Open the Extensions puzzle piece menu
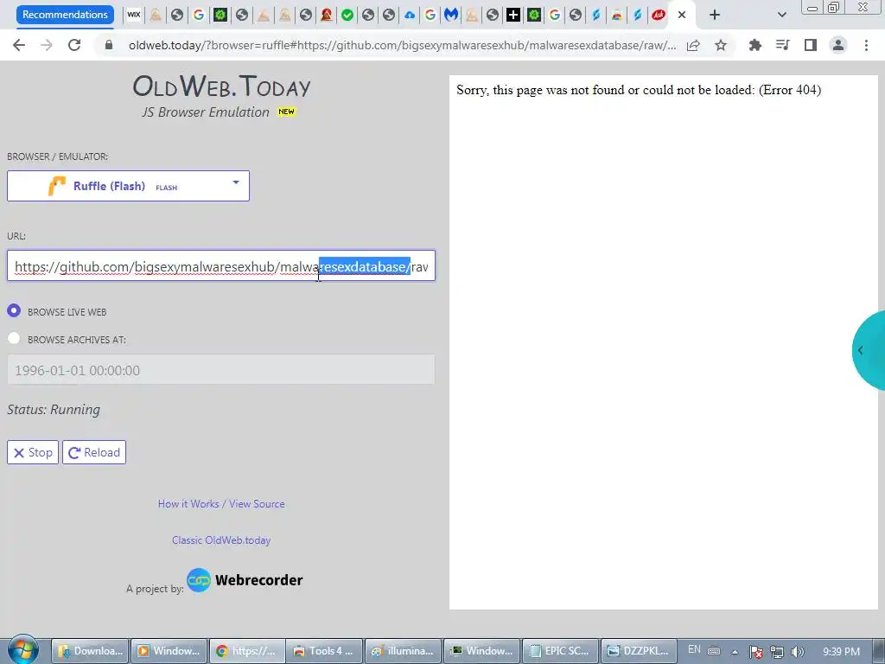 point(754,45)
